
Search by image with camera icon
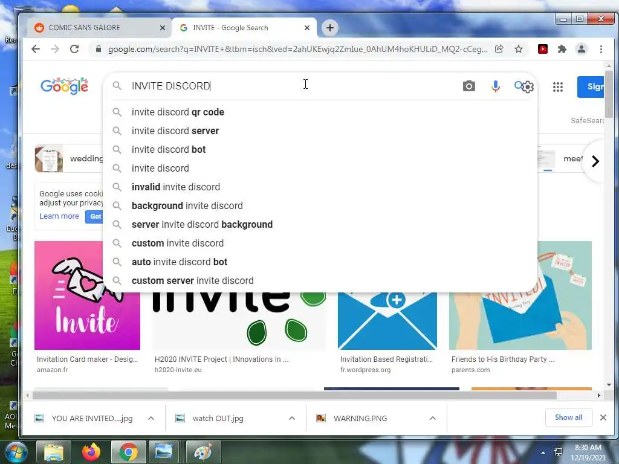click(468, 86)
